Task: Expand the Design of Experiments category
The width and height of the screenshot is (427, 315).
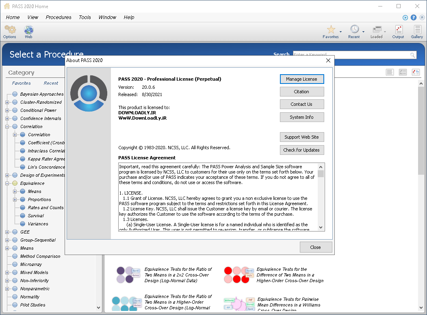Action: (7, 175)
